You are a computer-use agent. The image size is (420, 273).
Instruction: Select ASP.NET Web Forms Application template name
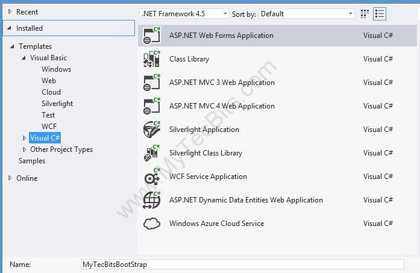click(x=221, y=36)
